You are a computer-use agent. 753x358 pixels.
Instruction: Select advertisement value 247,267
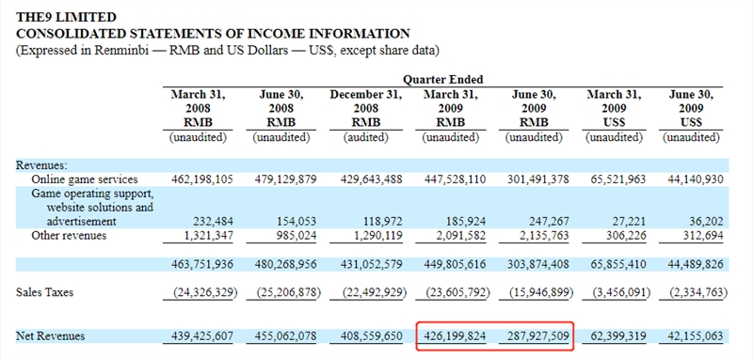click(x=548, y=222)
